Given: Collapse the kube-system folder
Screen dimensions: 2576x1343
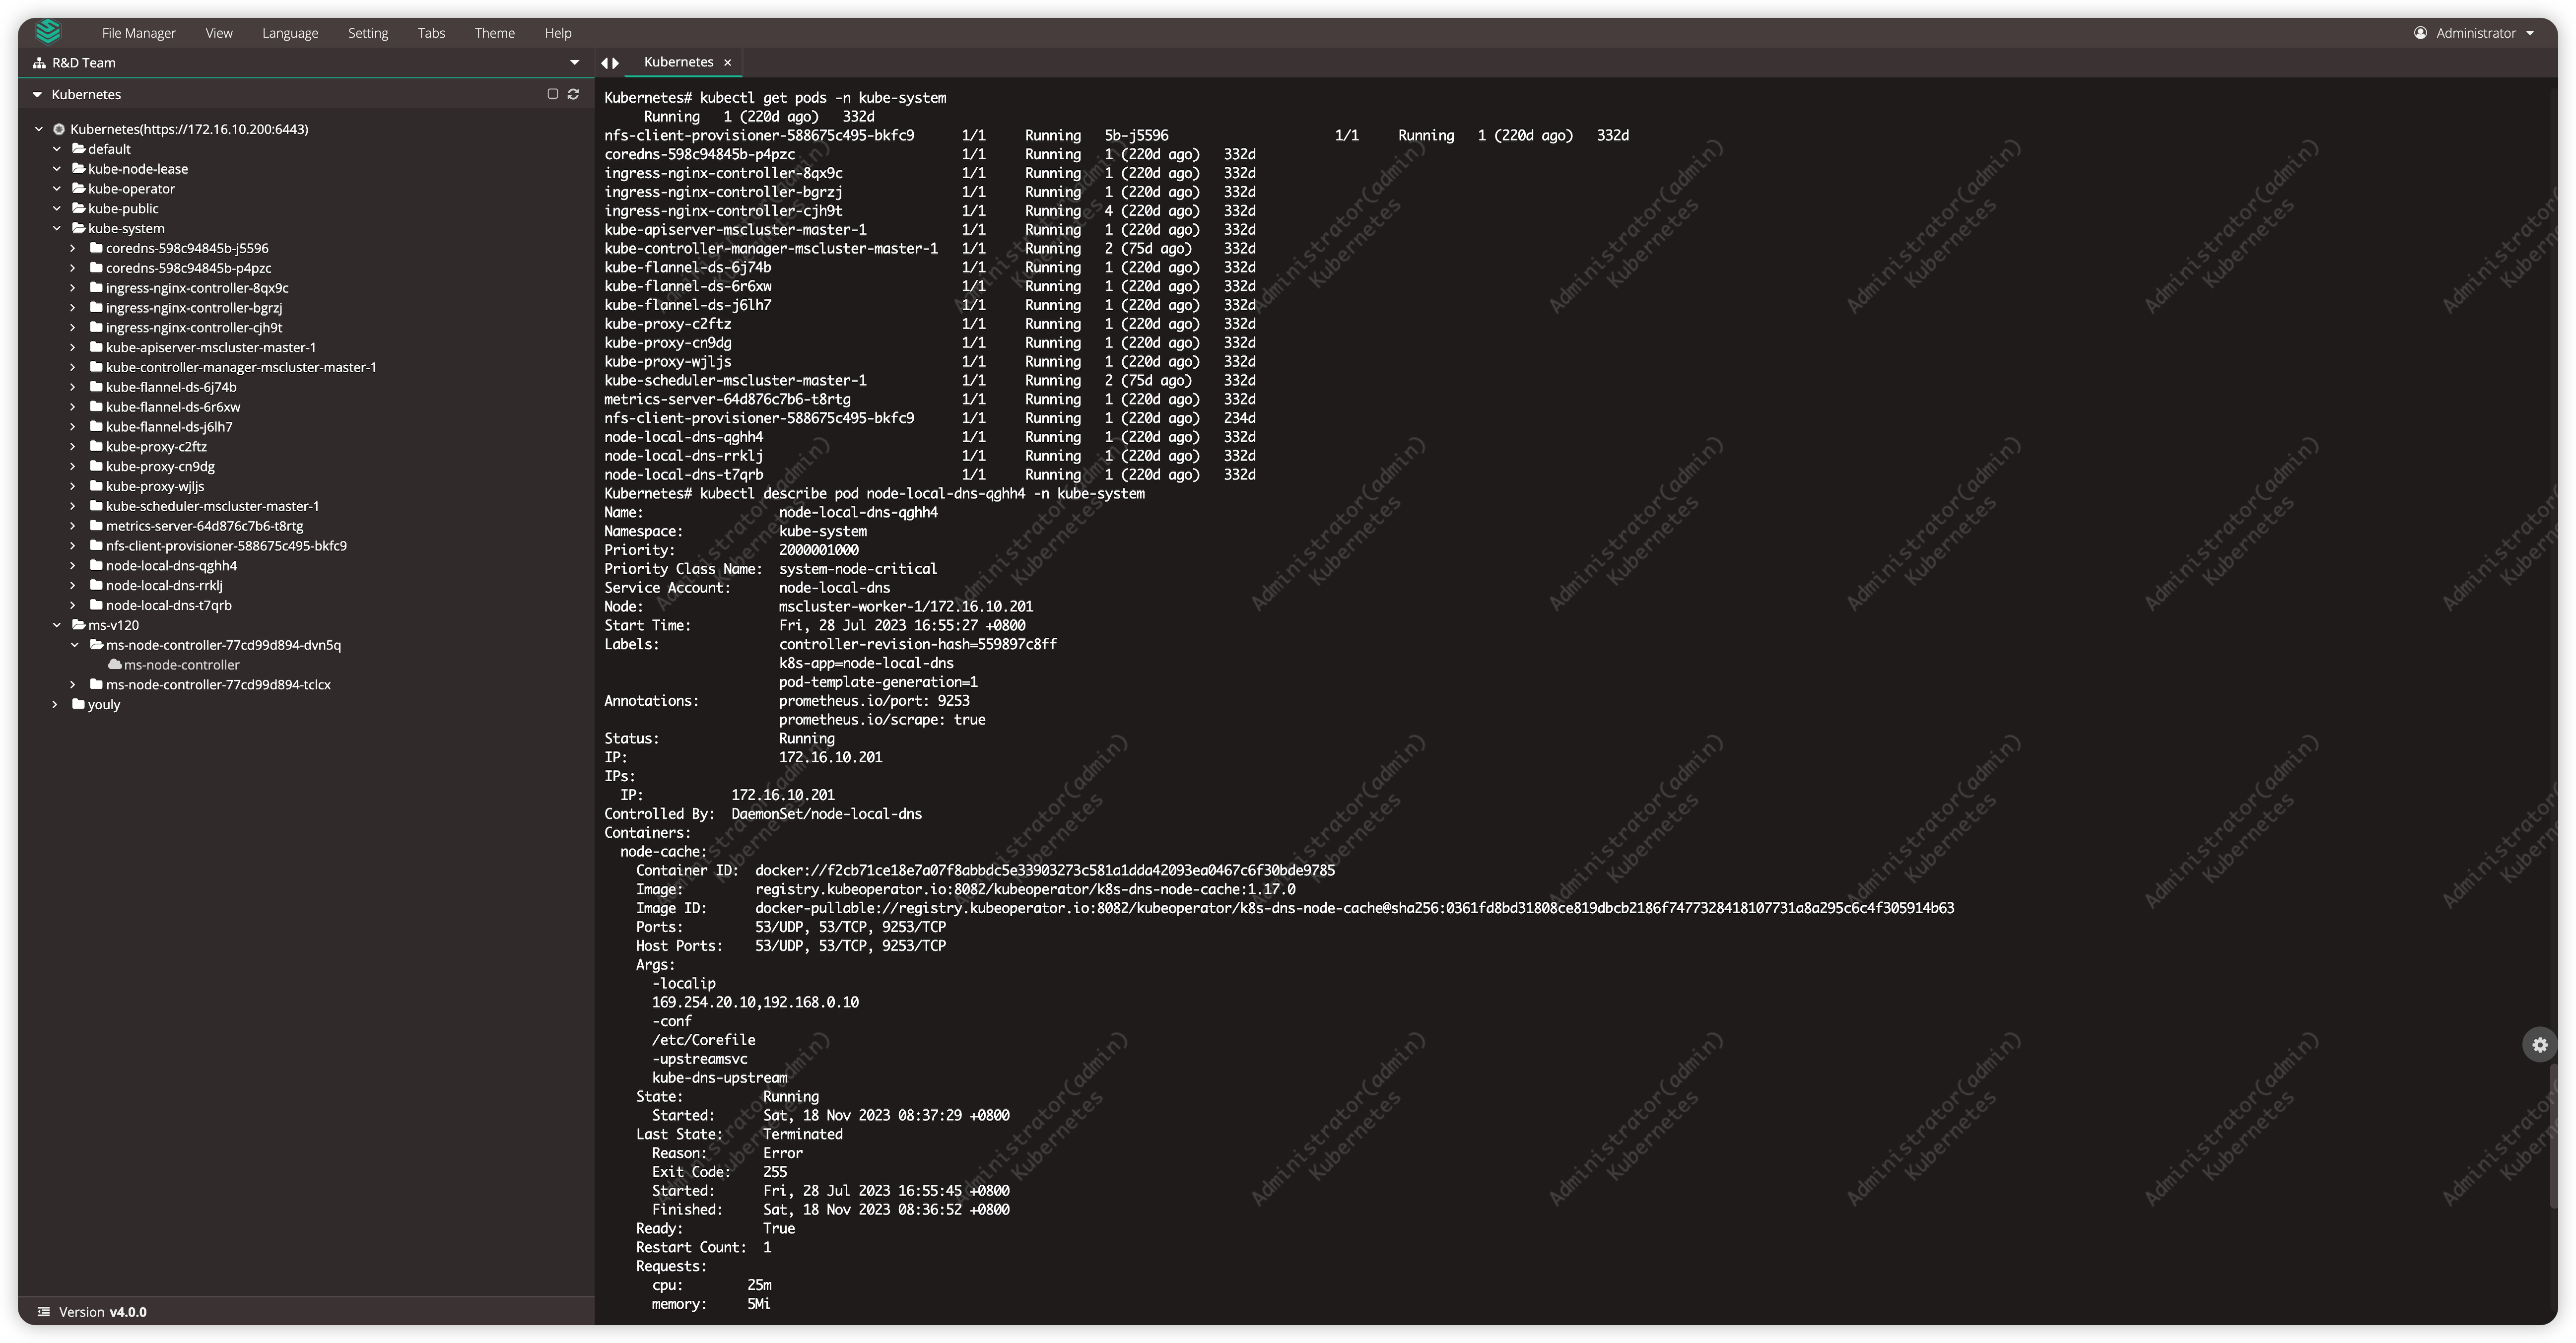Looking at the screenshot, I should tap(57, 228).
